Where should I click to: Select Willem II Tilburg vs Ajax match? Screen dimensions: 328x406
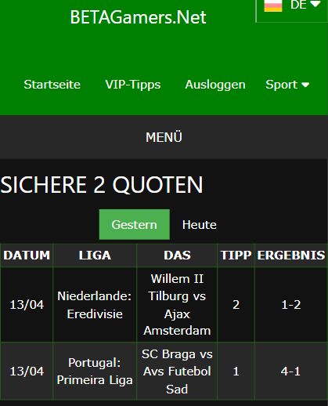177,305
